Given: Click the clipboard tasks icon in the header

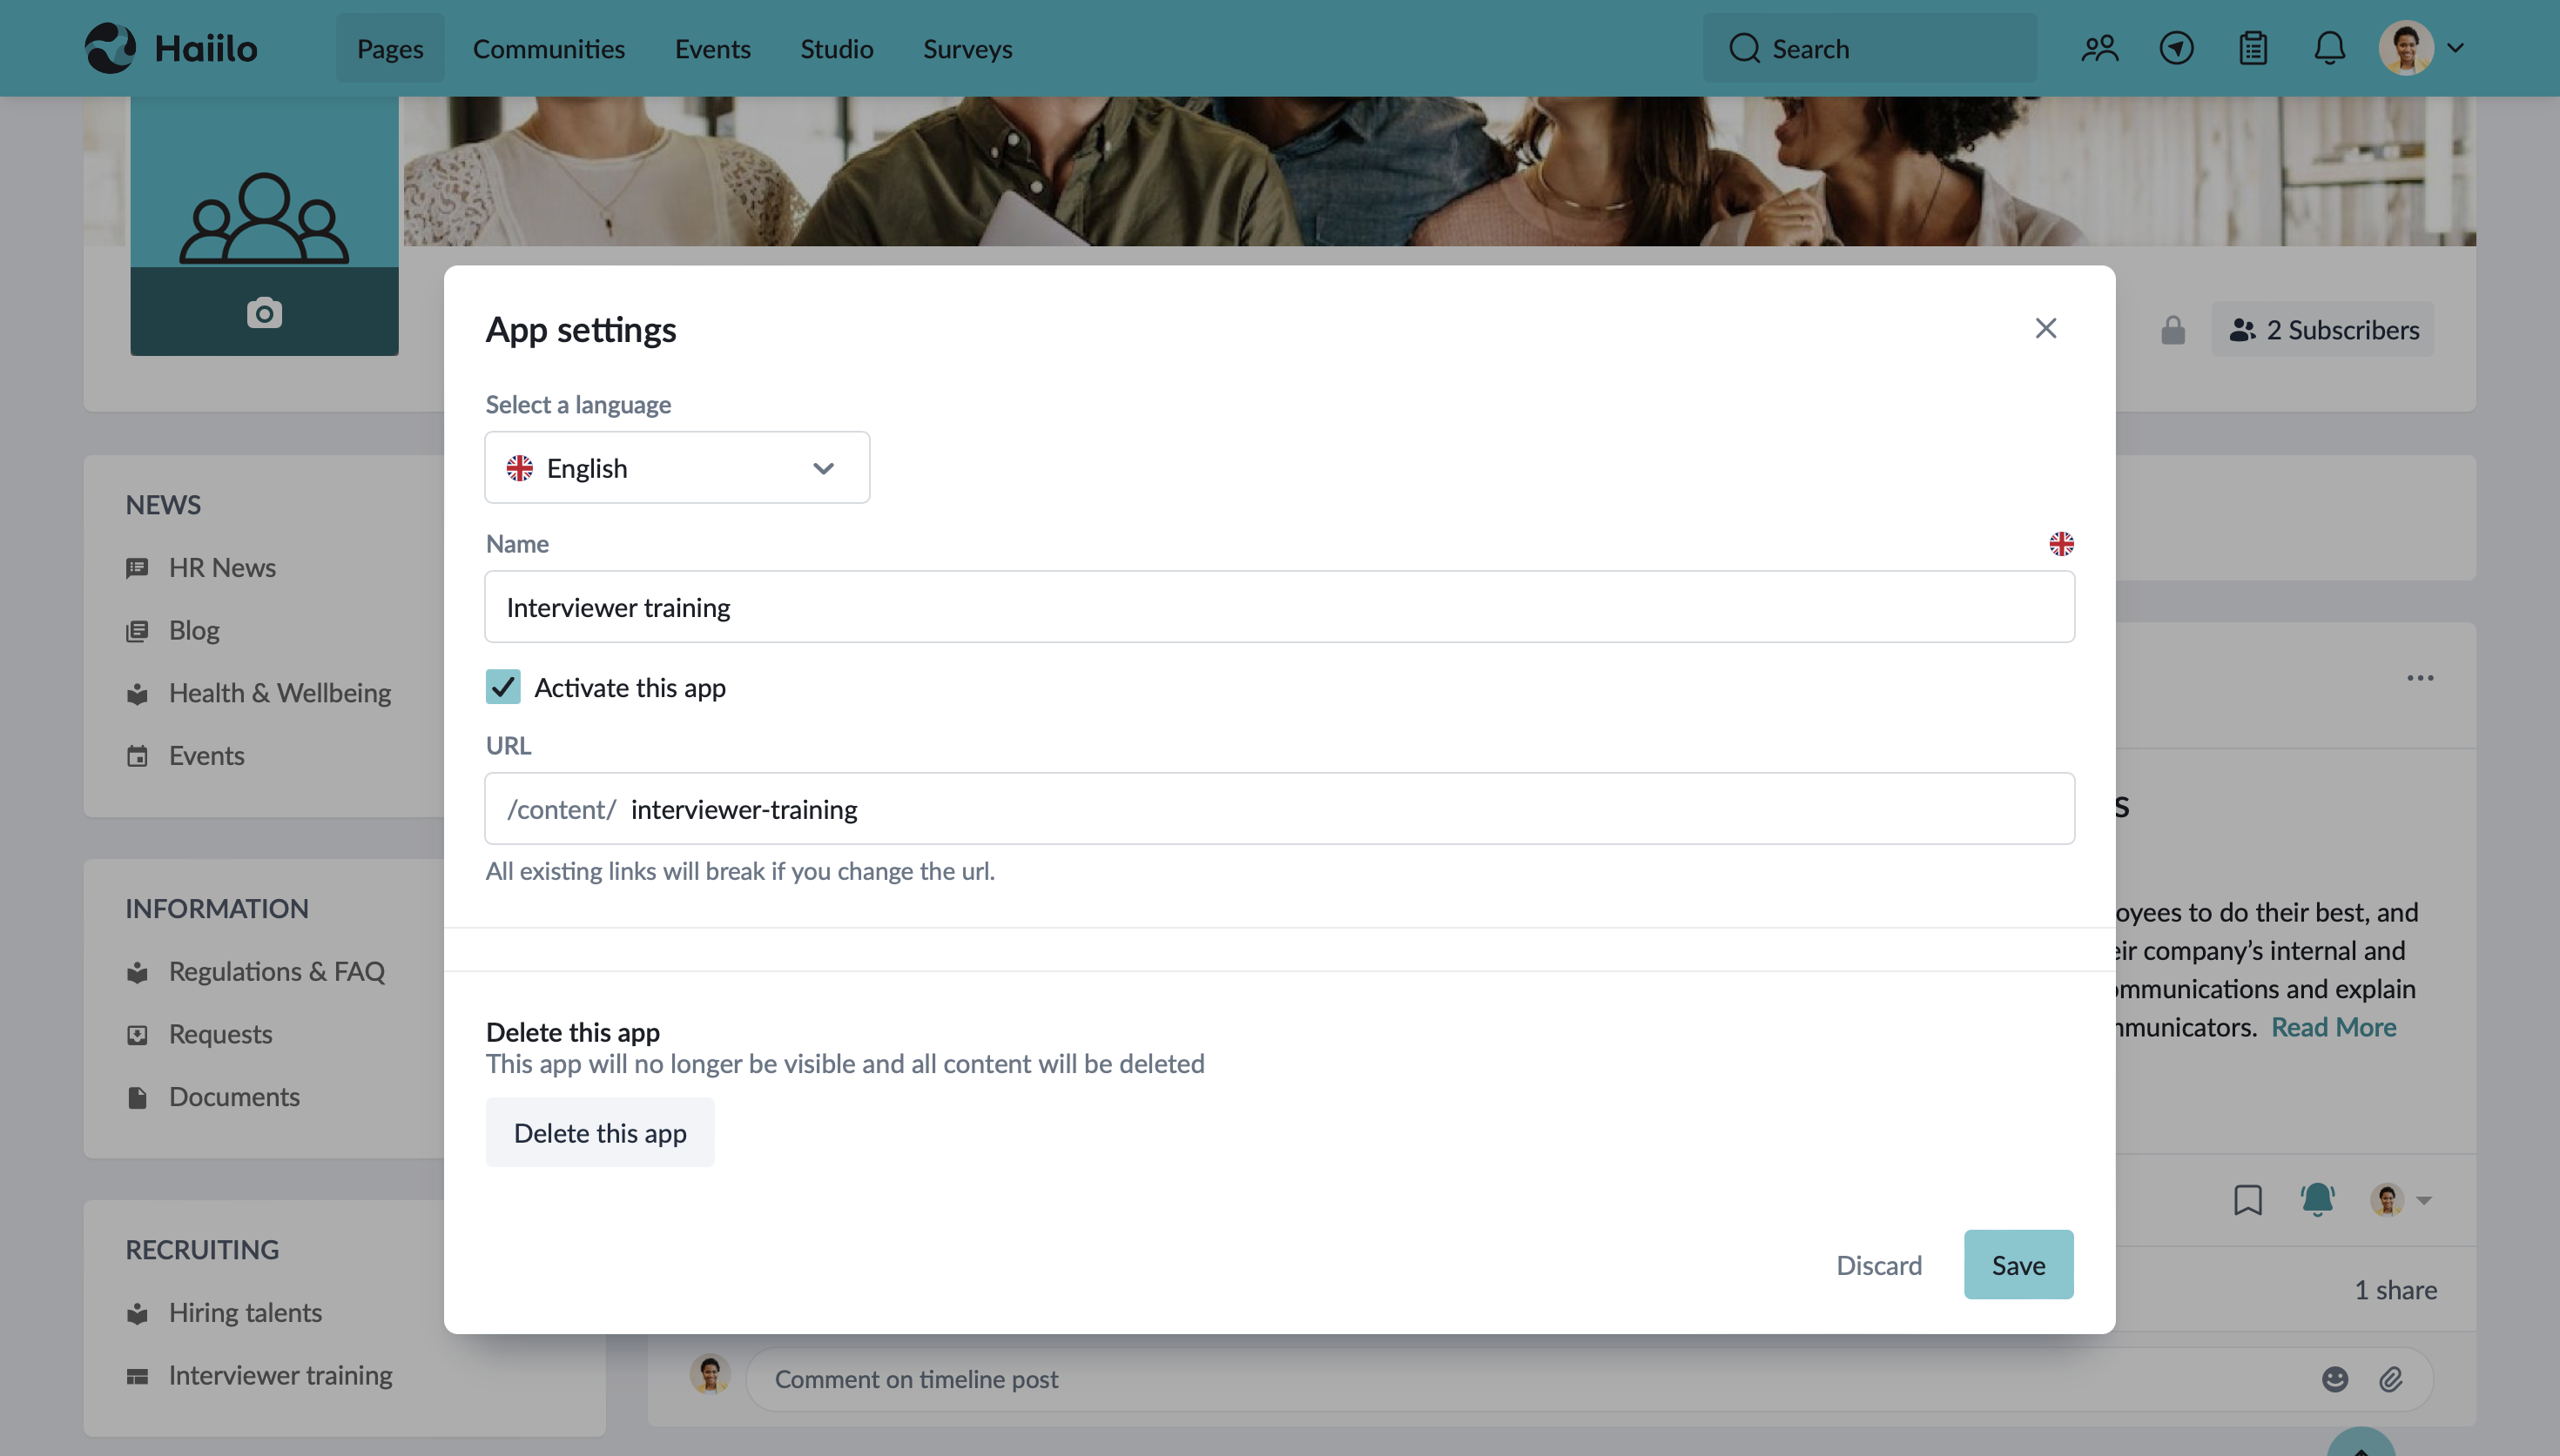Looking at the screenshot, I should pos(2252,47).
